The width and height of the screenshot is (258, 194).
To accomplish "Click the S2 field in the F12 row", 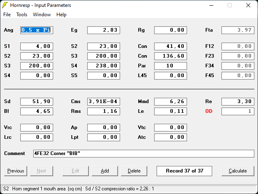I will tap(104, 46).
